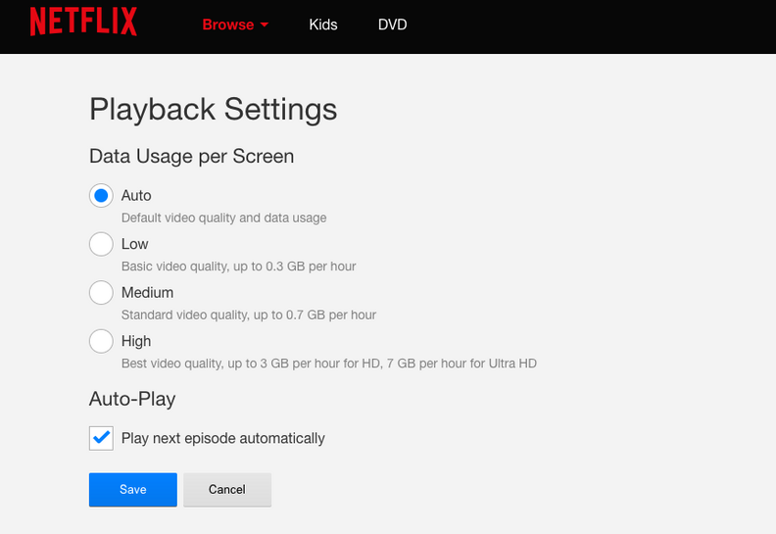Click the Data Usage per Screen heading
Image resolution: width=776 pixels, height=534 pixels.
(x=191, y=156)
